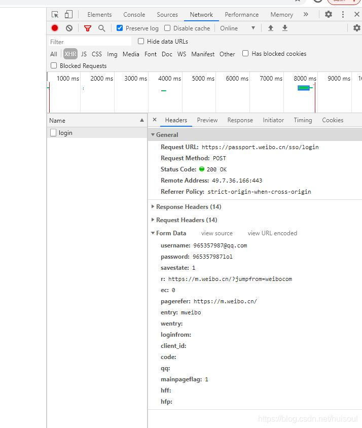362x428 pixels.
Task: Expand the Response Headers (14) section
Action: tap(188, 207)
